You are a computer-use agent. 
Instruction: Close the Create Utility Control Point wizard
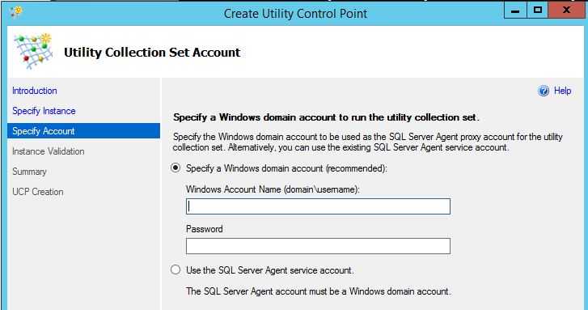(x=567, y=11)
